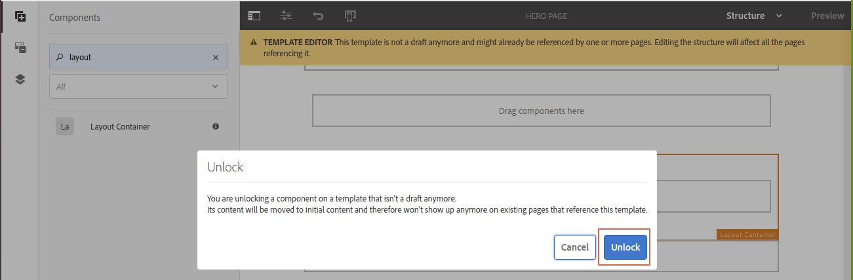Expand the 'All' component group filter
Screen dimensions: 853x280
[x=138, y=86]
